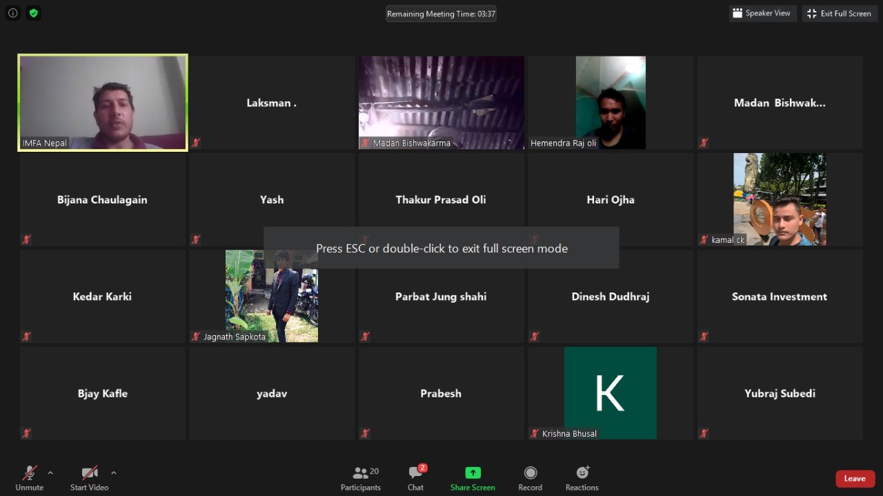Click muted mic icon on Dinesh Dudhraj tile
883x496 pixels.
pyautogui.click(x=535, y=337)
